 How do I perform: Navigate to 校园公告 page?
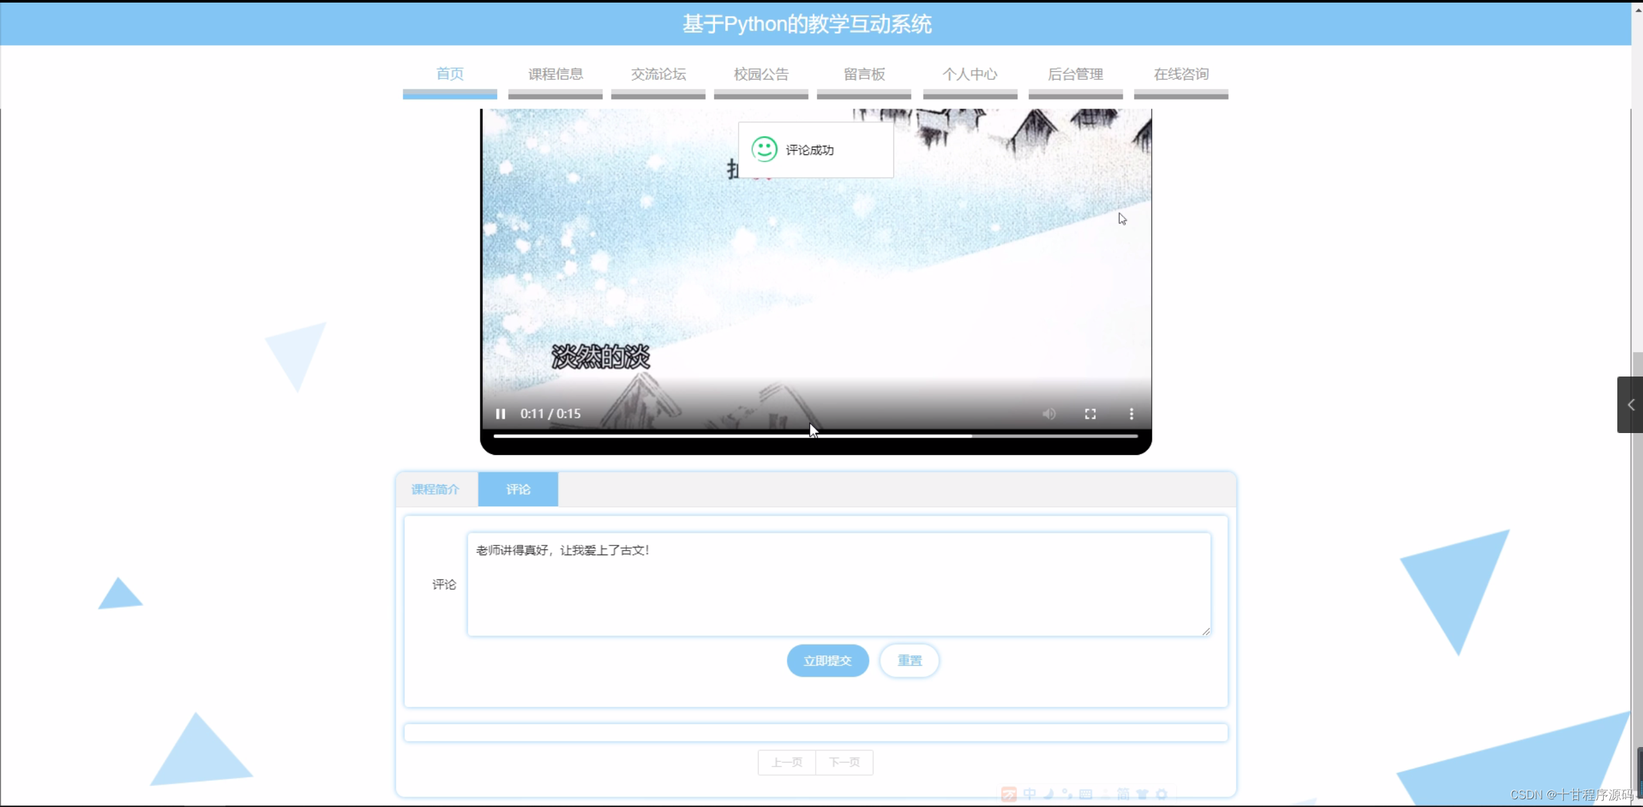point(760,75)
